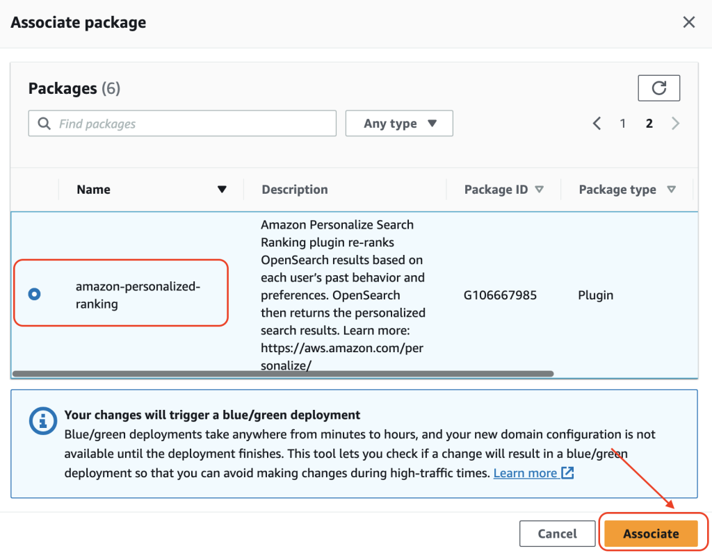The image size is (712, 553).
Task: Open the Learn more link
Action: point(525,473)
